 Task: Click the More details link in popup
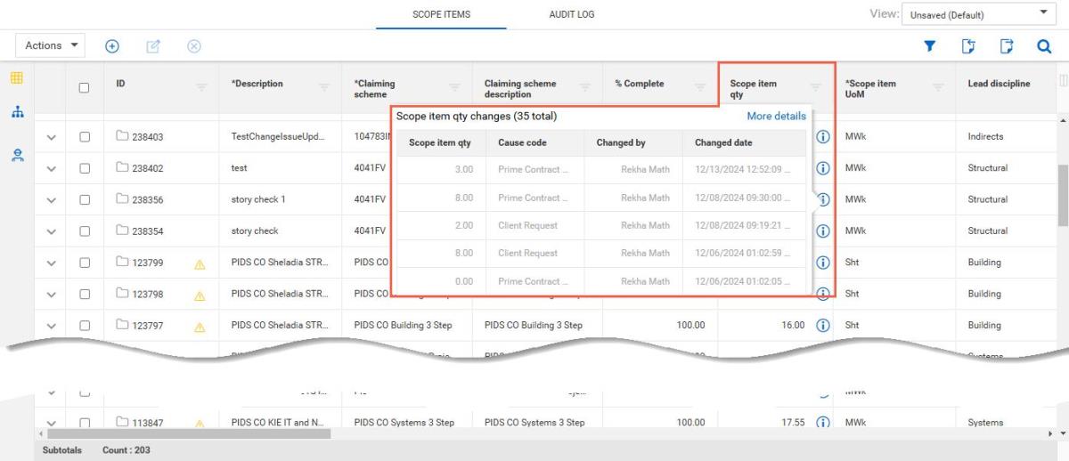(776, 116)
